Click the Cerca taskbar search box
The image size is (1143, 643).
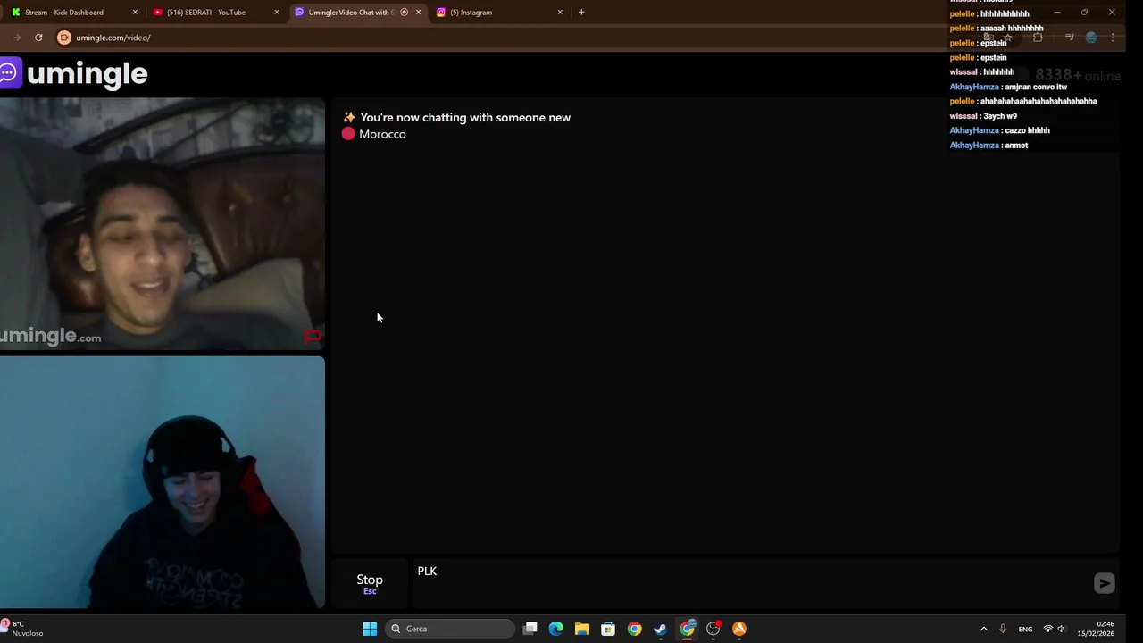click(x=450, y=629)
